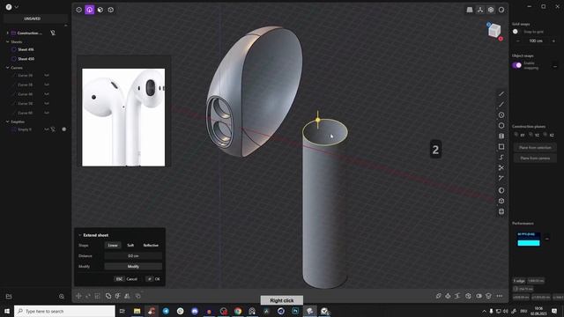
Task: Expand the Construction group in outliner
Action: 8,33
